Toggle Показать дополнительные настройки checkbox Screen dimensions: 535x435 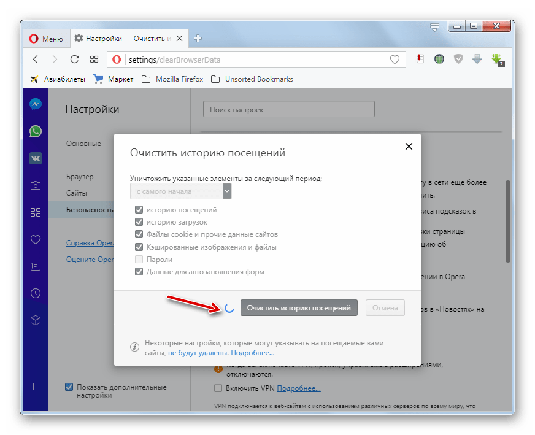[x=69, y=387]
